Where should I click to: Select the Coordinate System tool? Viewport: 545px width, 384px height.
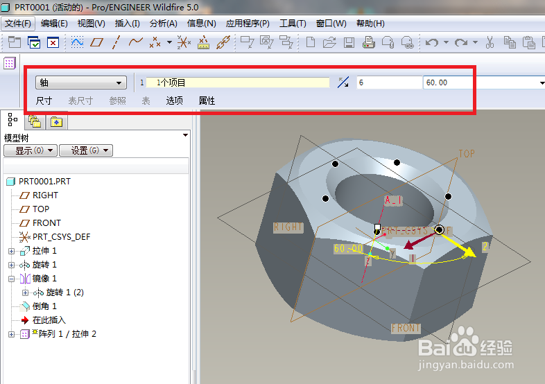point(184,42)
